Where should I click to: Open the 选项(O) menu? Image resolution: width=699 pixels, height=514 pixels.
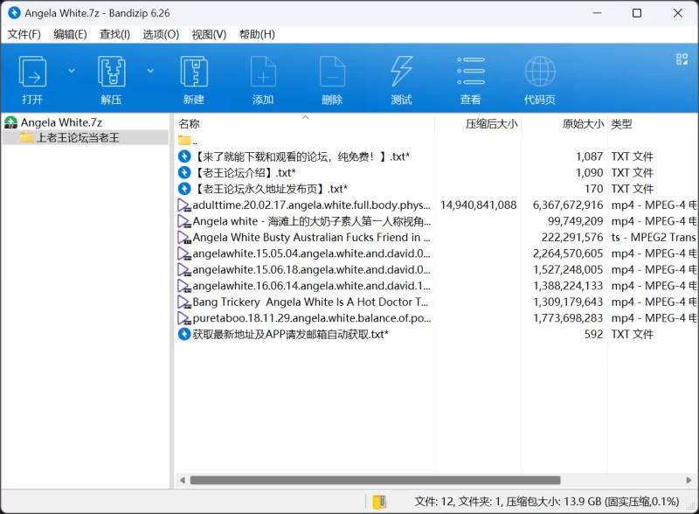point(161,34)
